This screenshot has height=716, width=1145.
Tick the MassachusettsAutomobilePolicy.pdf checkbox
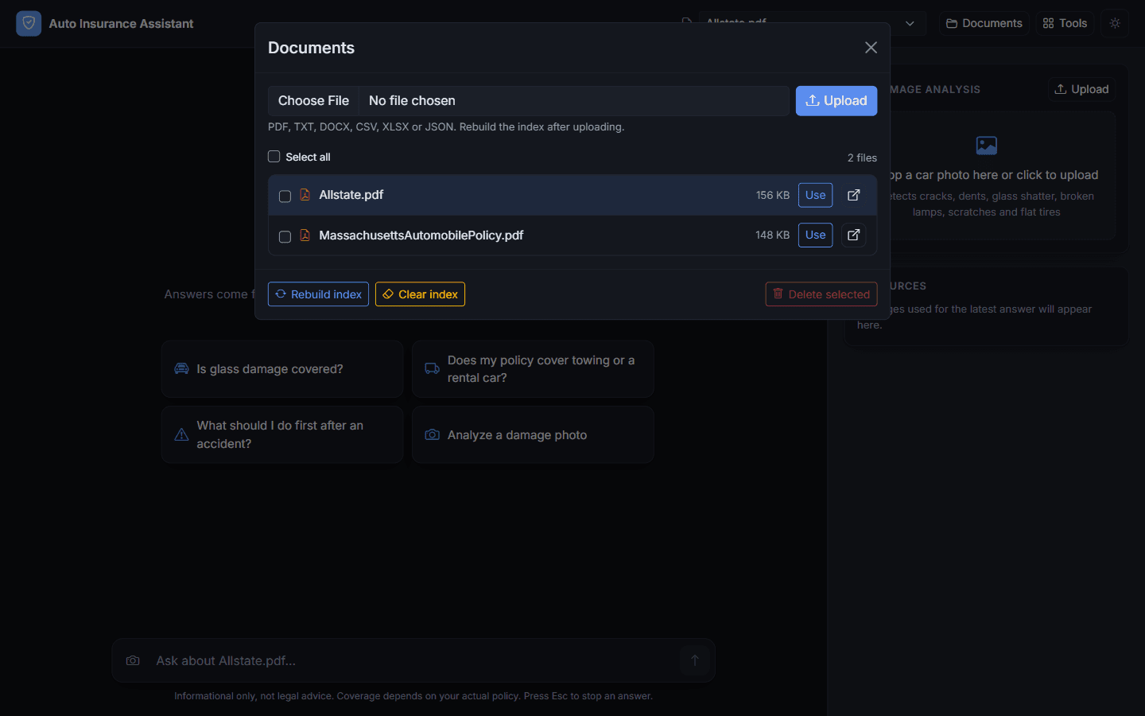point(285,236)
